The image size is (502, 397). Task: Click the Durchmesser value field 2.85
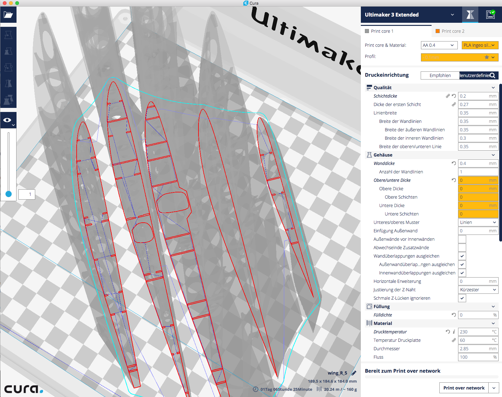[x=478, y=349]
